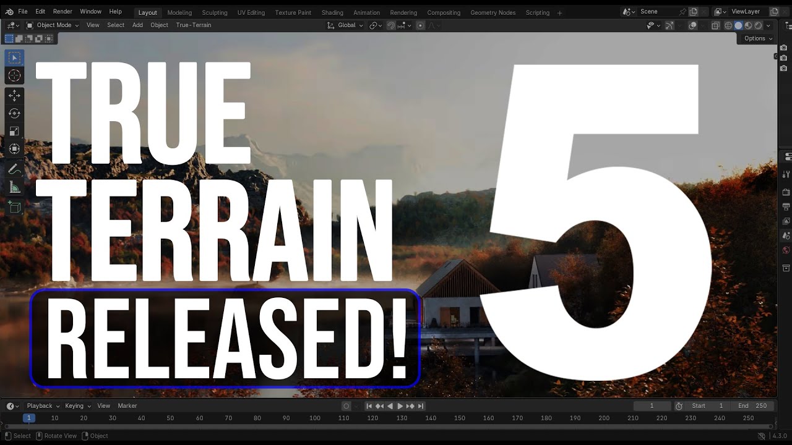792x445 pixels.
Task: Expand the Options dropdown
Action: point(758,38)
